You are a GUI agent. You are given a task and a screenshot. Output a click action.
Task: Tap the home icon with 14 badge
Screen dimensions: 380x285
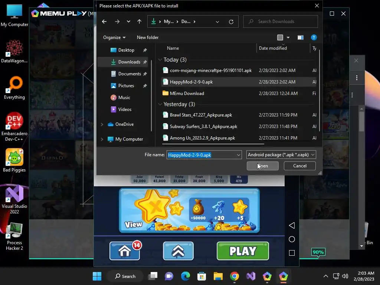point(125,251)
